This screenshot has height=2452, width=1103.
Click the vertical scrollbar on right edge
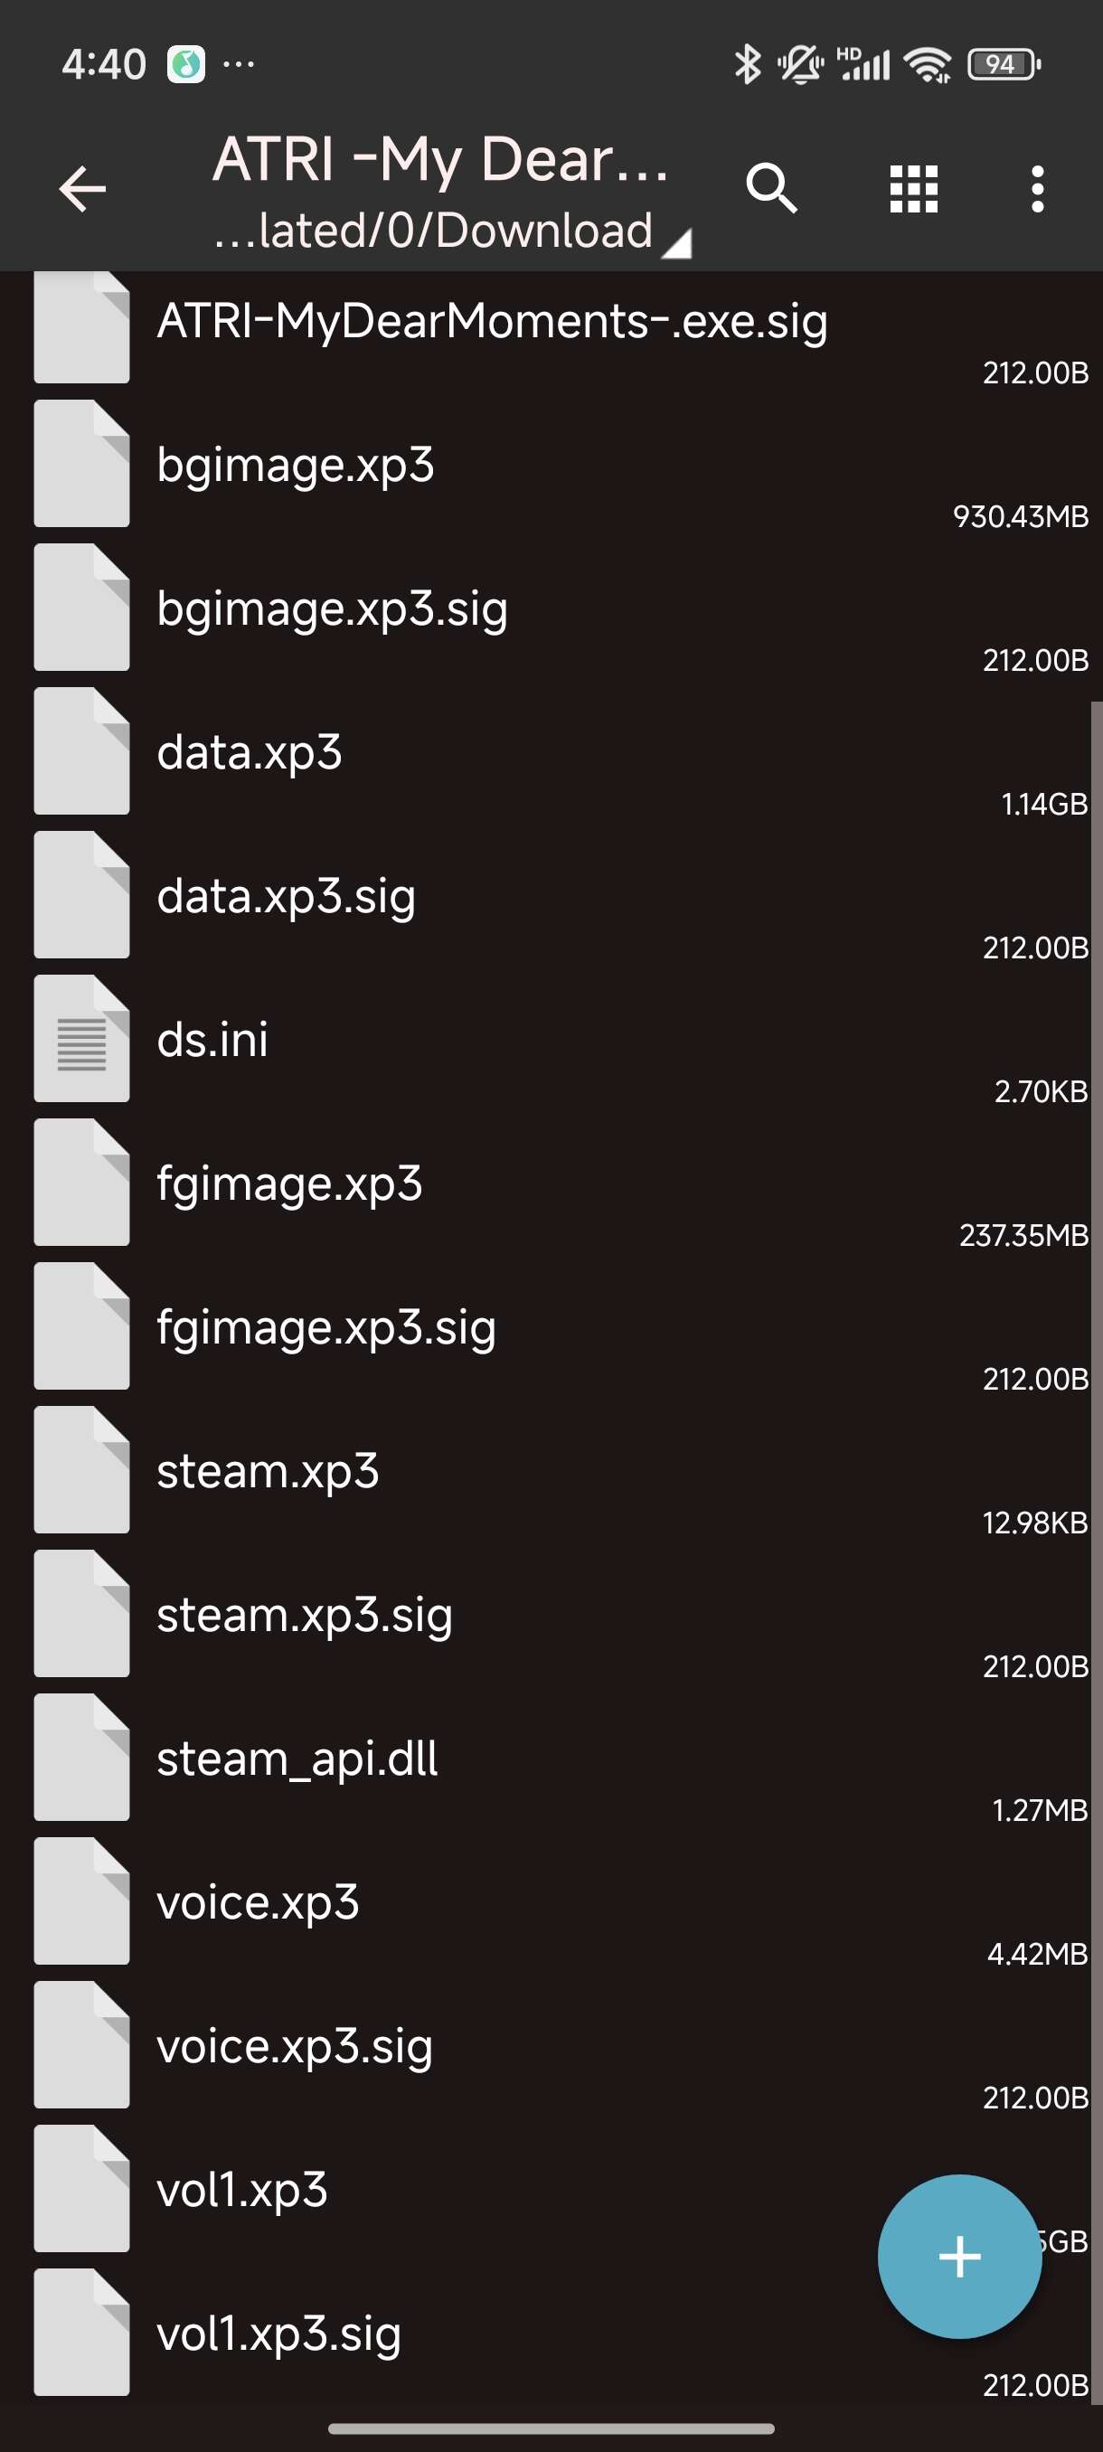pos(1097,1551)
